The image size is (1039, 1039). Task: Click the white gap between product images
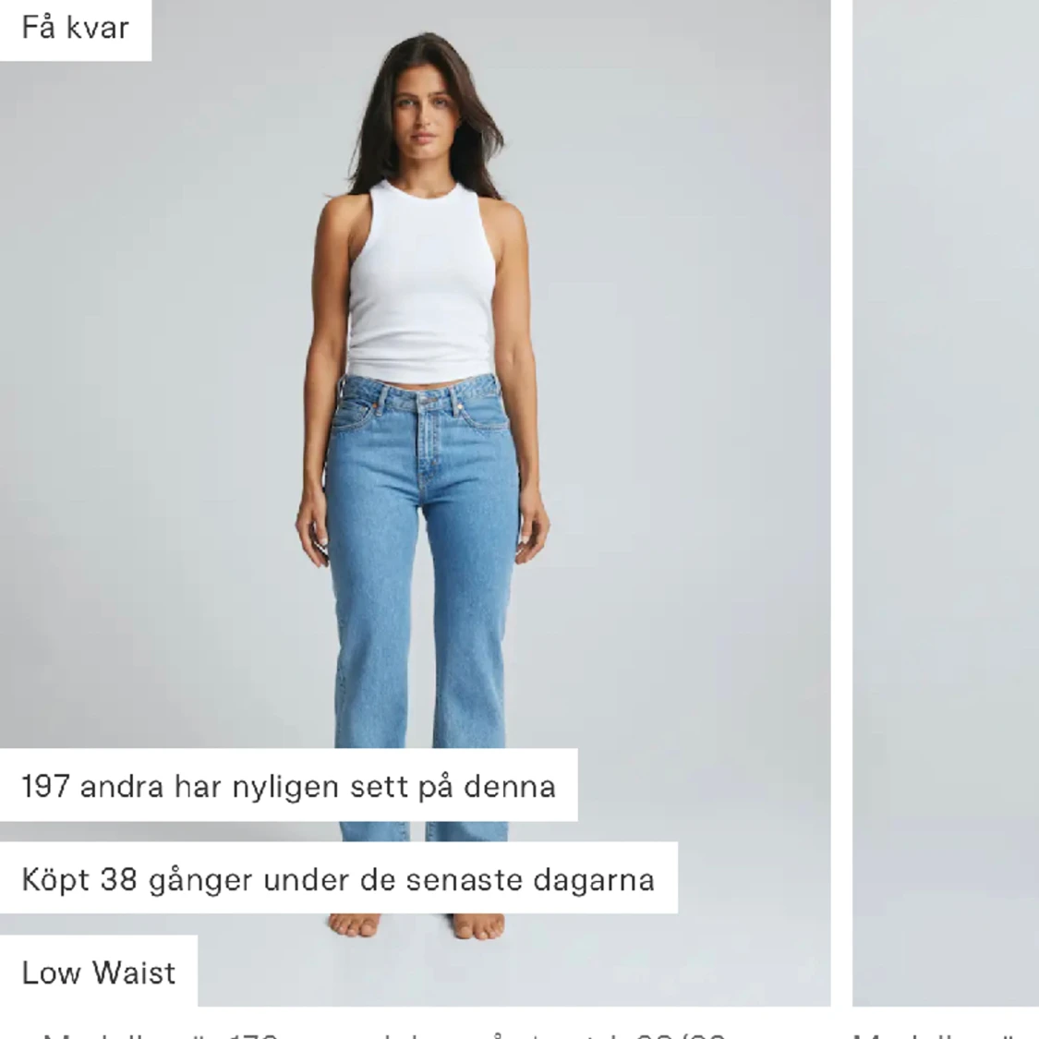[841, 503]
